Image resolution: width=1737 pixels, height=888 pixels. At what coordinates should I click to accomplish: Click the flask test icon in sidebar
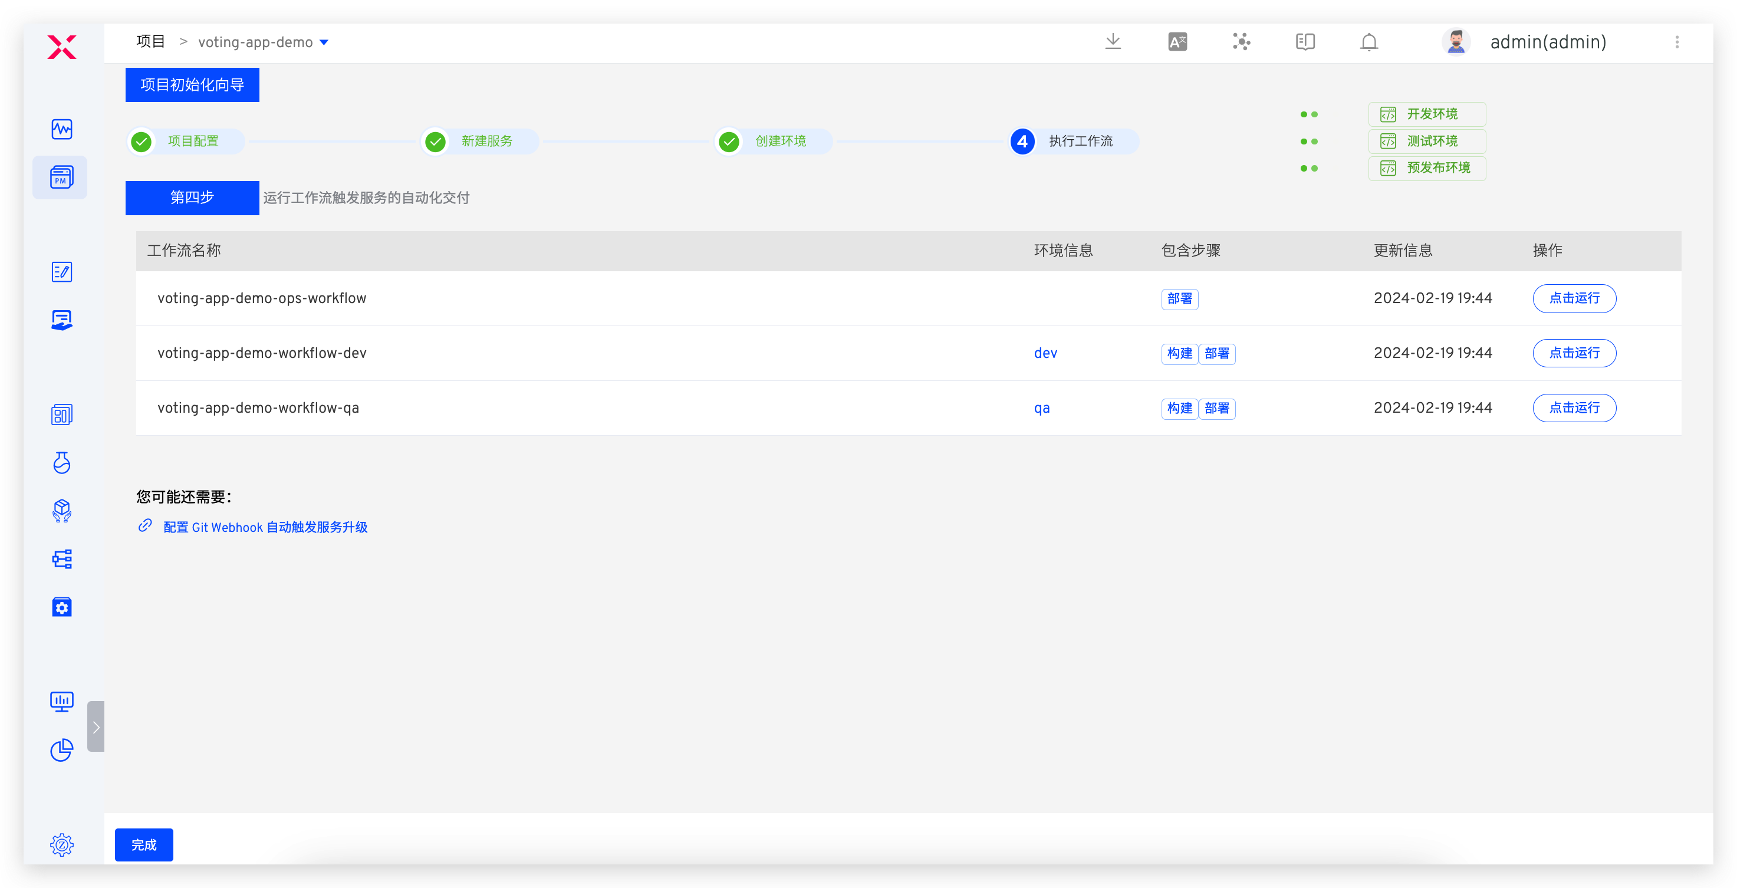click(x=61, y=462)
